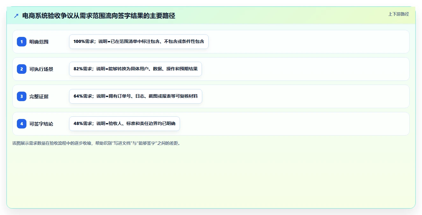
Task: Click the 完整证据 step label
Action: pos(39,96)
